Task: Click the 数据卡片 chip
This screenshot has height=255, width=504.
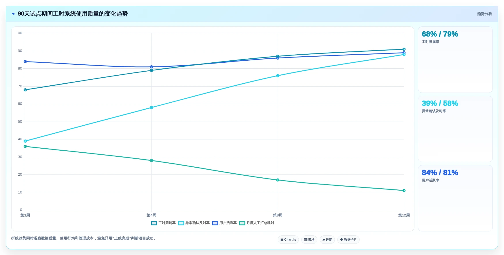Action: (348, 240)
